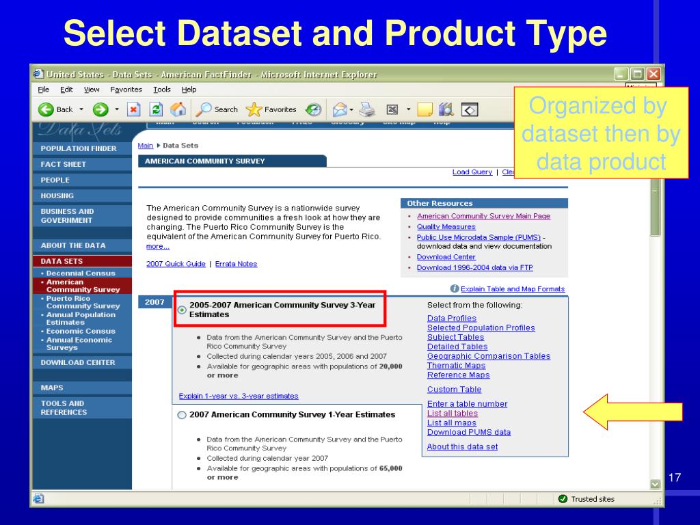Image resolution: width=700 pixels, height=525 pixels.
Task: Click the yellow Discuss note icon
Action: point(425,109)
